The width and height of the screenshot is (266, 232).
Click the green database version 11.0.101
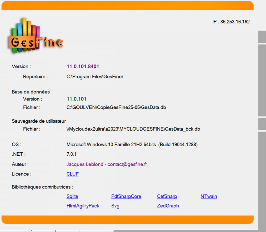click(76, 99)
